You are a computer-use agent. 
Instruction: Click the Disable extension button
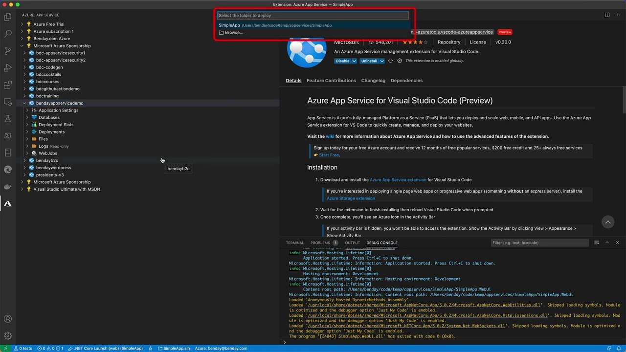(x=343, y=61)
